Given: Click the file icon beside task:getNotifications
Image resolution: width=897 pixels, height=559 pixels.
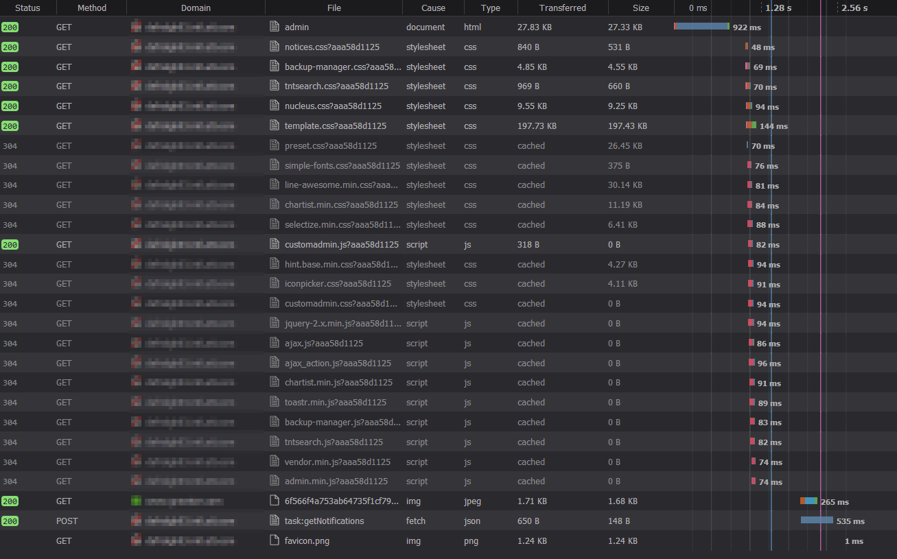Looking at the screenshot, I should (x=273, y=521).
